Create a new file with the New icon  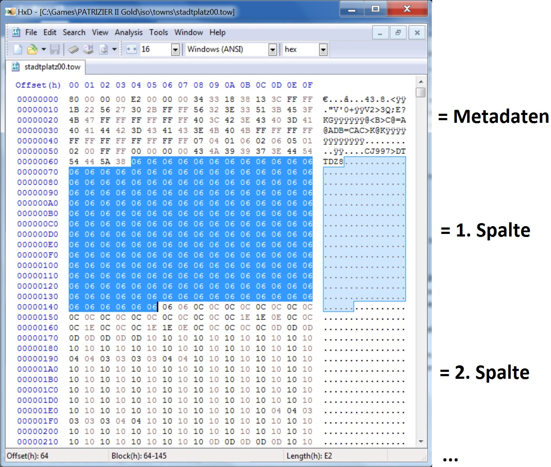point(18,50)
